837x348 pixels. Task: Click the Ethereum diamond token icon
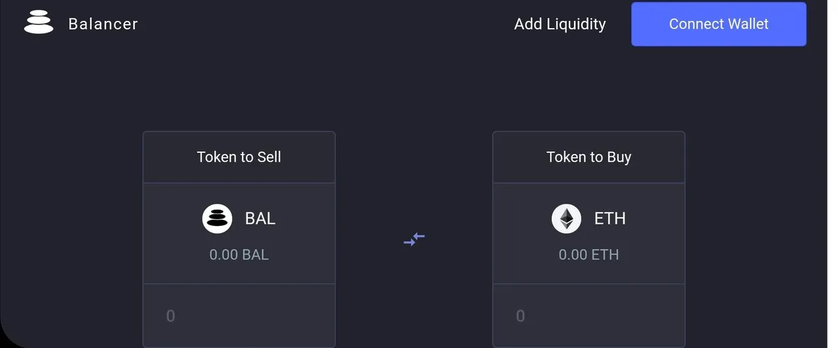pos(566,219)
